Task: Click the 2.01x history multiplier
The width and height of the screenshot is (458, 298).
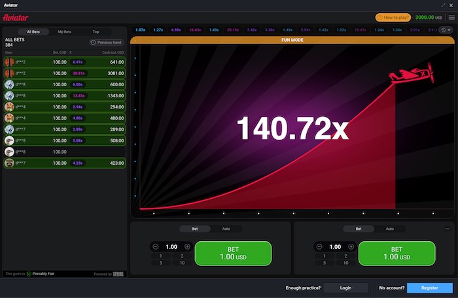Action: point(415,30)
